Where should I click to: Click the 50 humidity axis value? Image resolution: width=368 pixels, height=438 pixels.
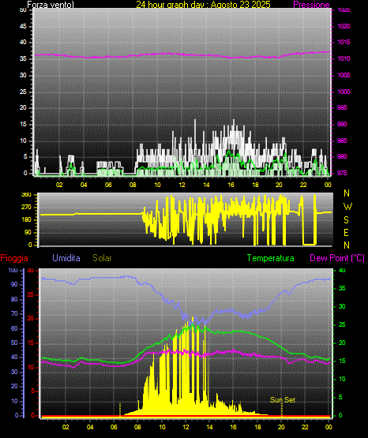click(14, 343)
